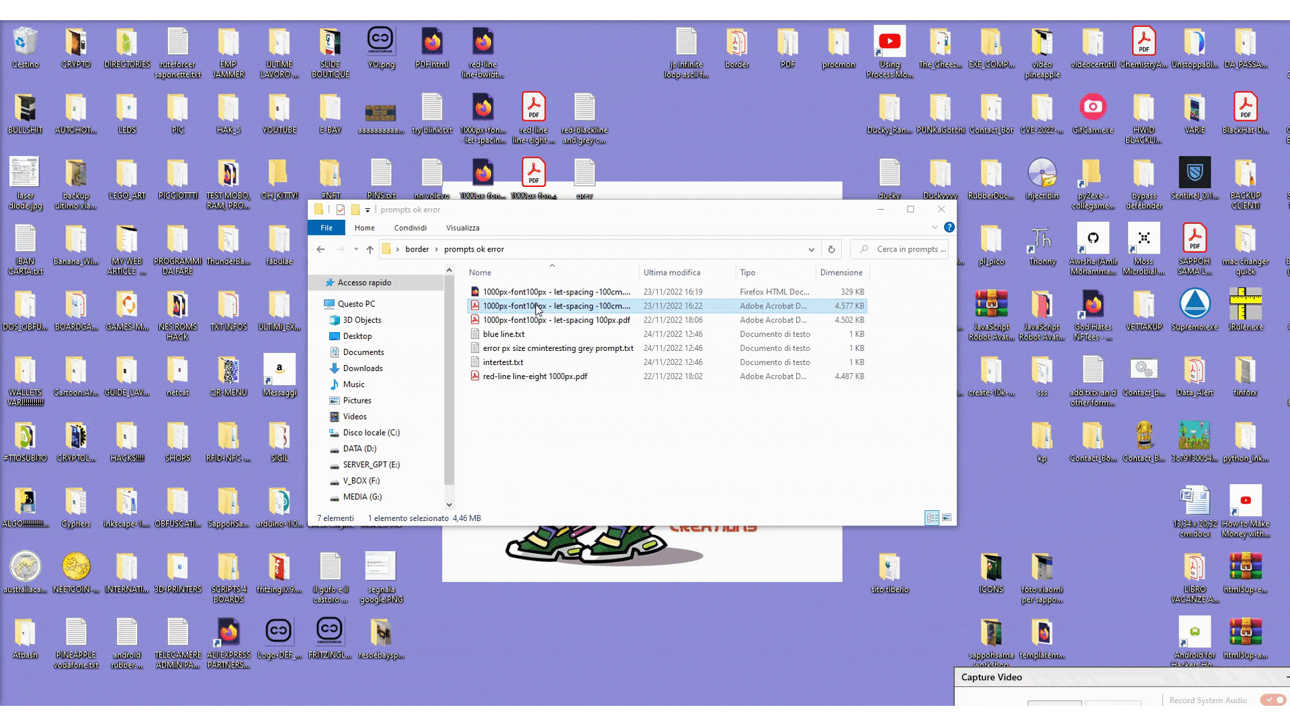The height and width of the screenshot is (726, 1290).
Task: Enable Record System Audio in Capture Video
Action: pos(1273,699)
